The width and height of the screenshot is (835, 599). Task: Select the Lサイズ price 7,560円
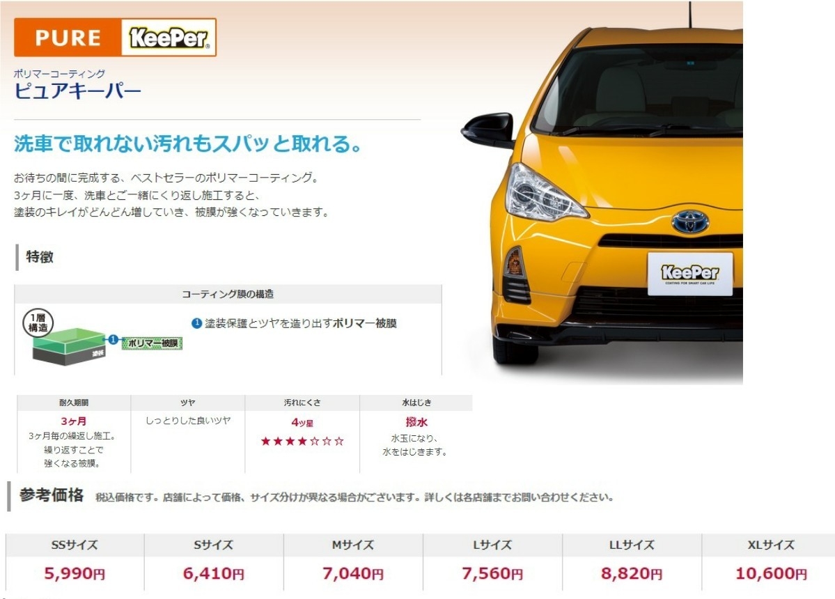(x=492, y=573)
